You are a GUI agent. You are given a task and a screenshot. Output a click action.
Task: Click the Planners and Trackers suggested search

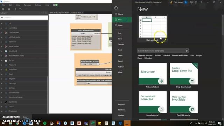180,55
